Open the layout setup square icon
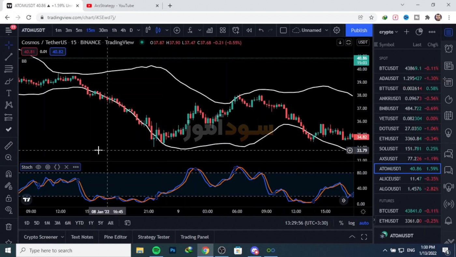456x257 pixels. coord(283,30)
